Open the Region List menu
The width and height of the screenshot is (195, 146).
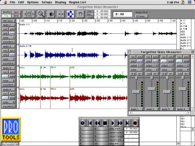77,2
